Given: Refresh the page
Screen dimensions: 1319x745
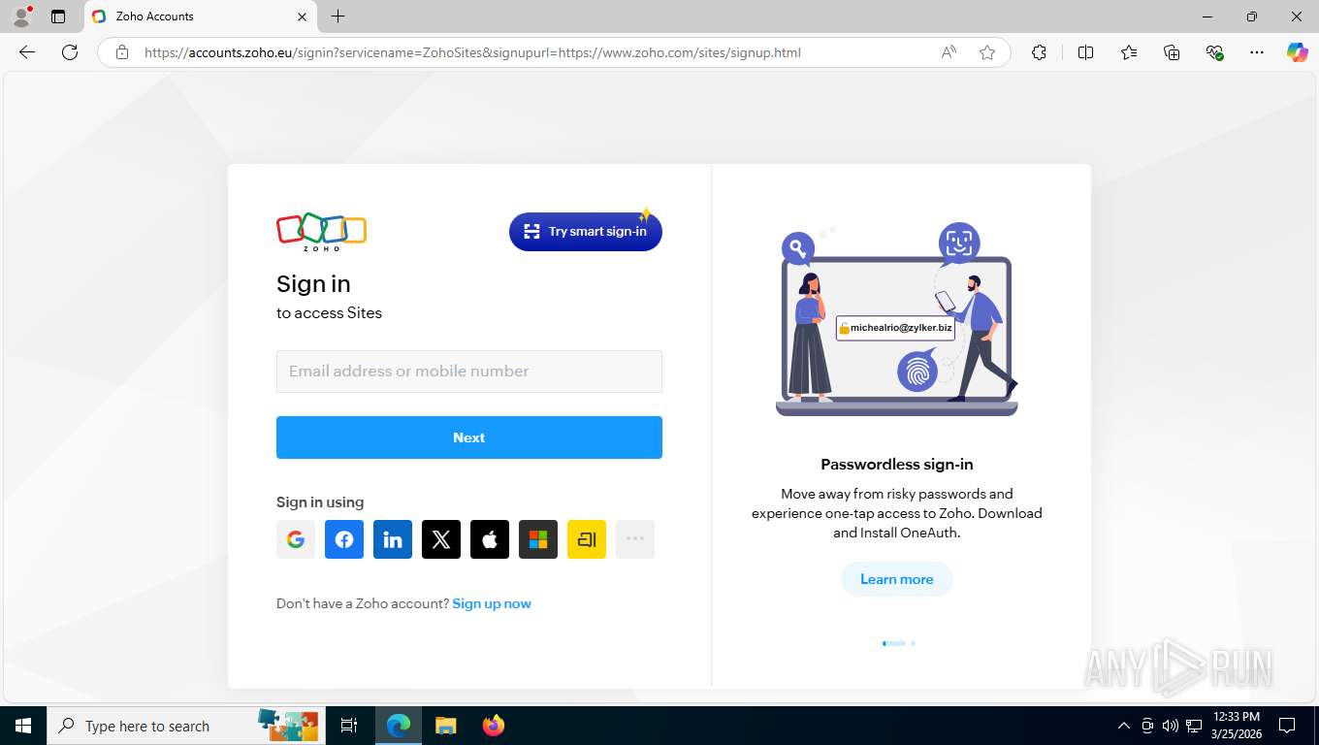Looking at the screenshot, I should click(x=70, y=52).
